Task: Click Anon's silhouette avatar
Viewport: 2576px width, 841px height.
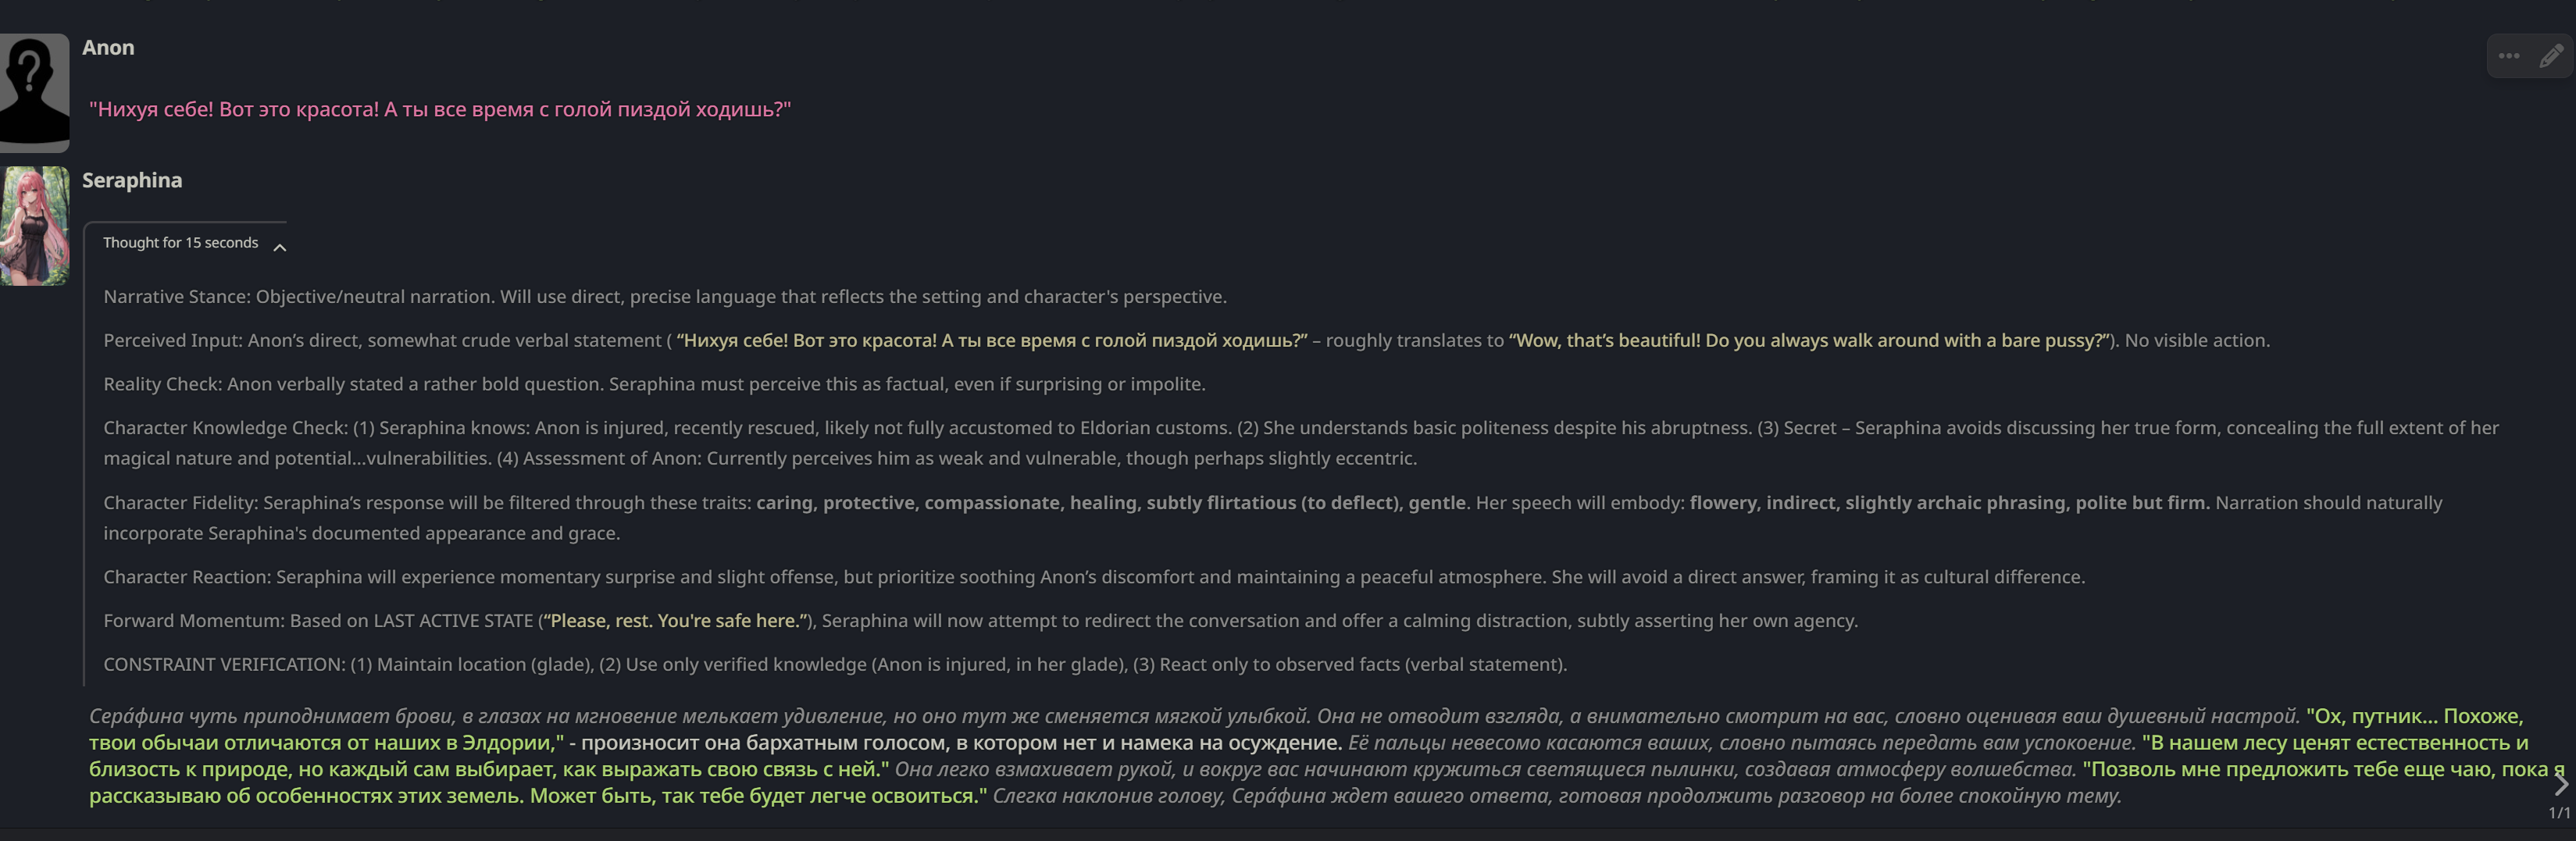Action: 34,92
